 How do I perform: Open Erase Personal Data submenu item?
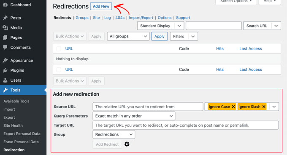(x=21, y=142)
